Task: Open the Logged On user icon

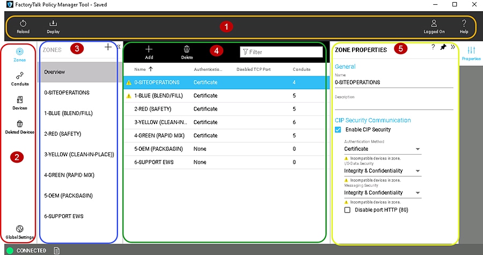Action: coord(434,24)
